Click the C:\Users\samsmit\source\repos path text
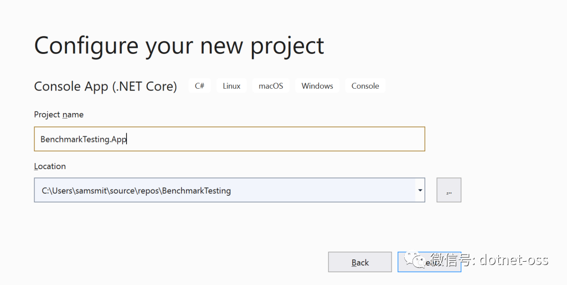Image resolution: width=567 pixels, height=285 pixels. pos(101,191)
